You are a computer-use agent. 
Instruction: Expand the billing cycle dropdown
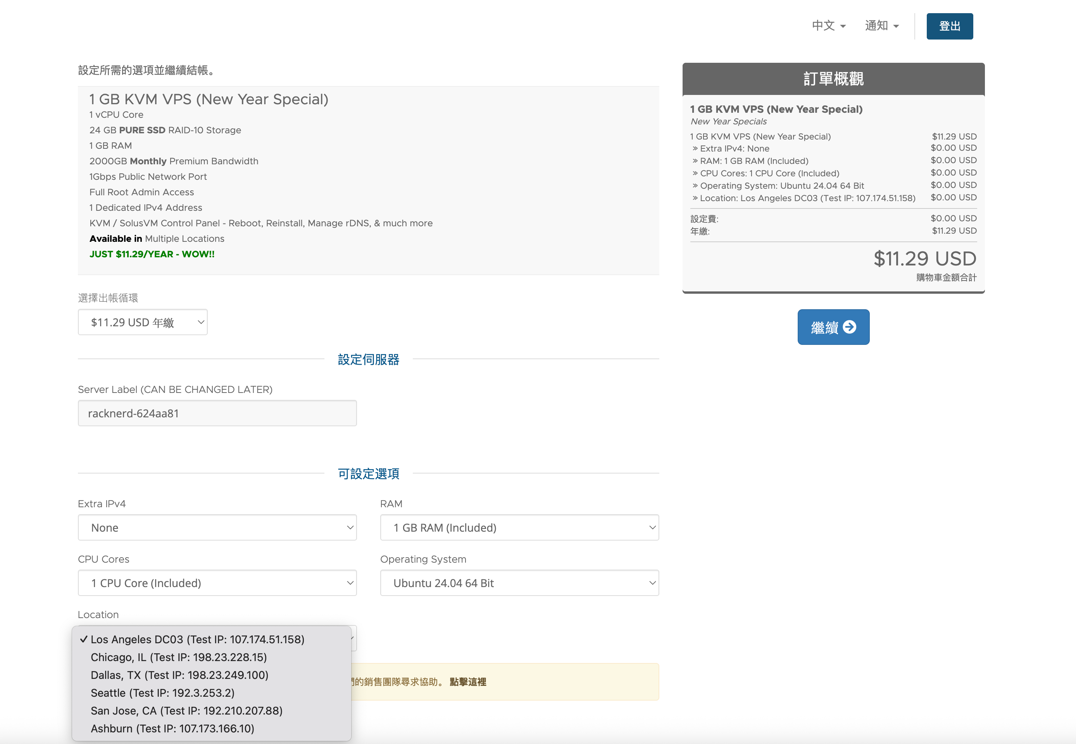point(143,322)
